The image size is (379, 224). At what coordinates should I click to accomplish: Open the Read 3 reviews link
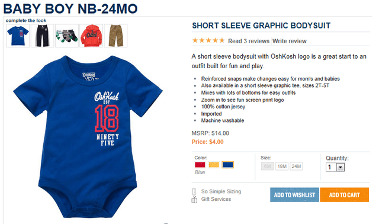[249, 41]
